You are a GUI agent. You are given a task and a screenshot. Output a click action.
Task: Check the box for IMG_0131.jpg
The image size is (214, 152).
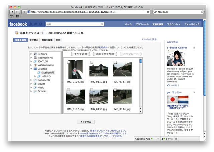pyautogui.click(x=115, y=62)
